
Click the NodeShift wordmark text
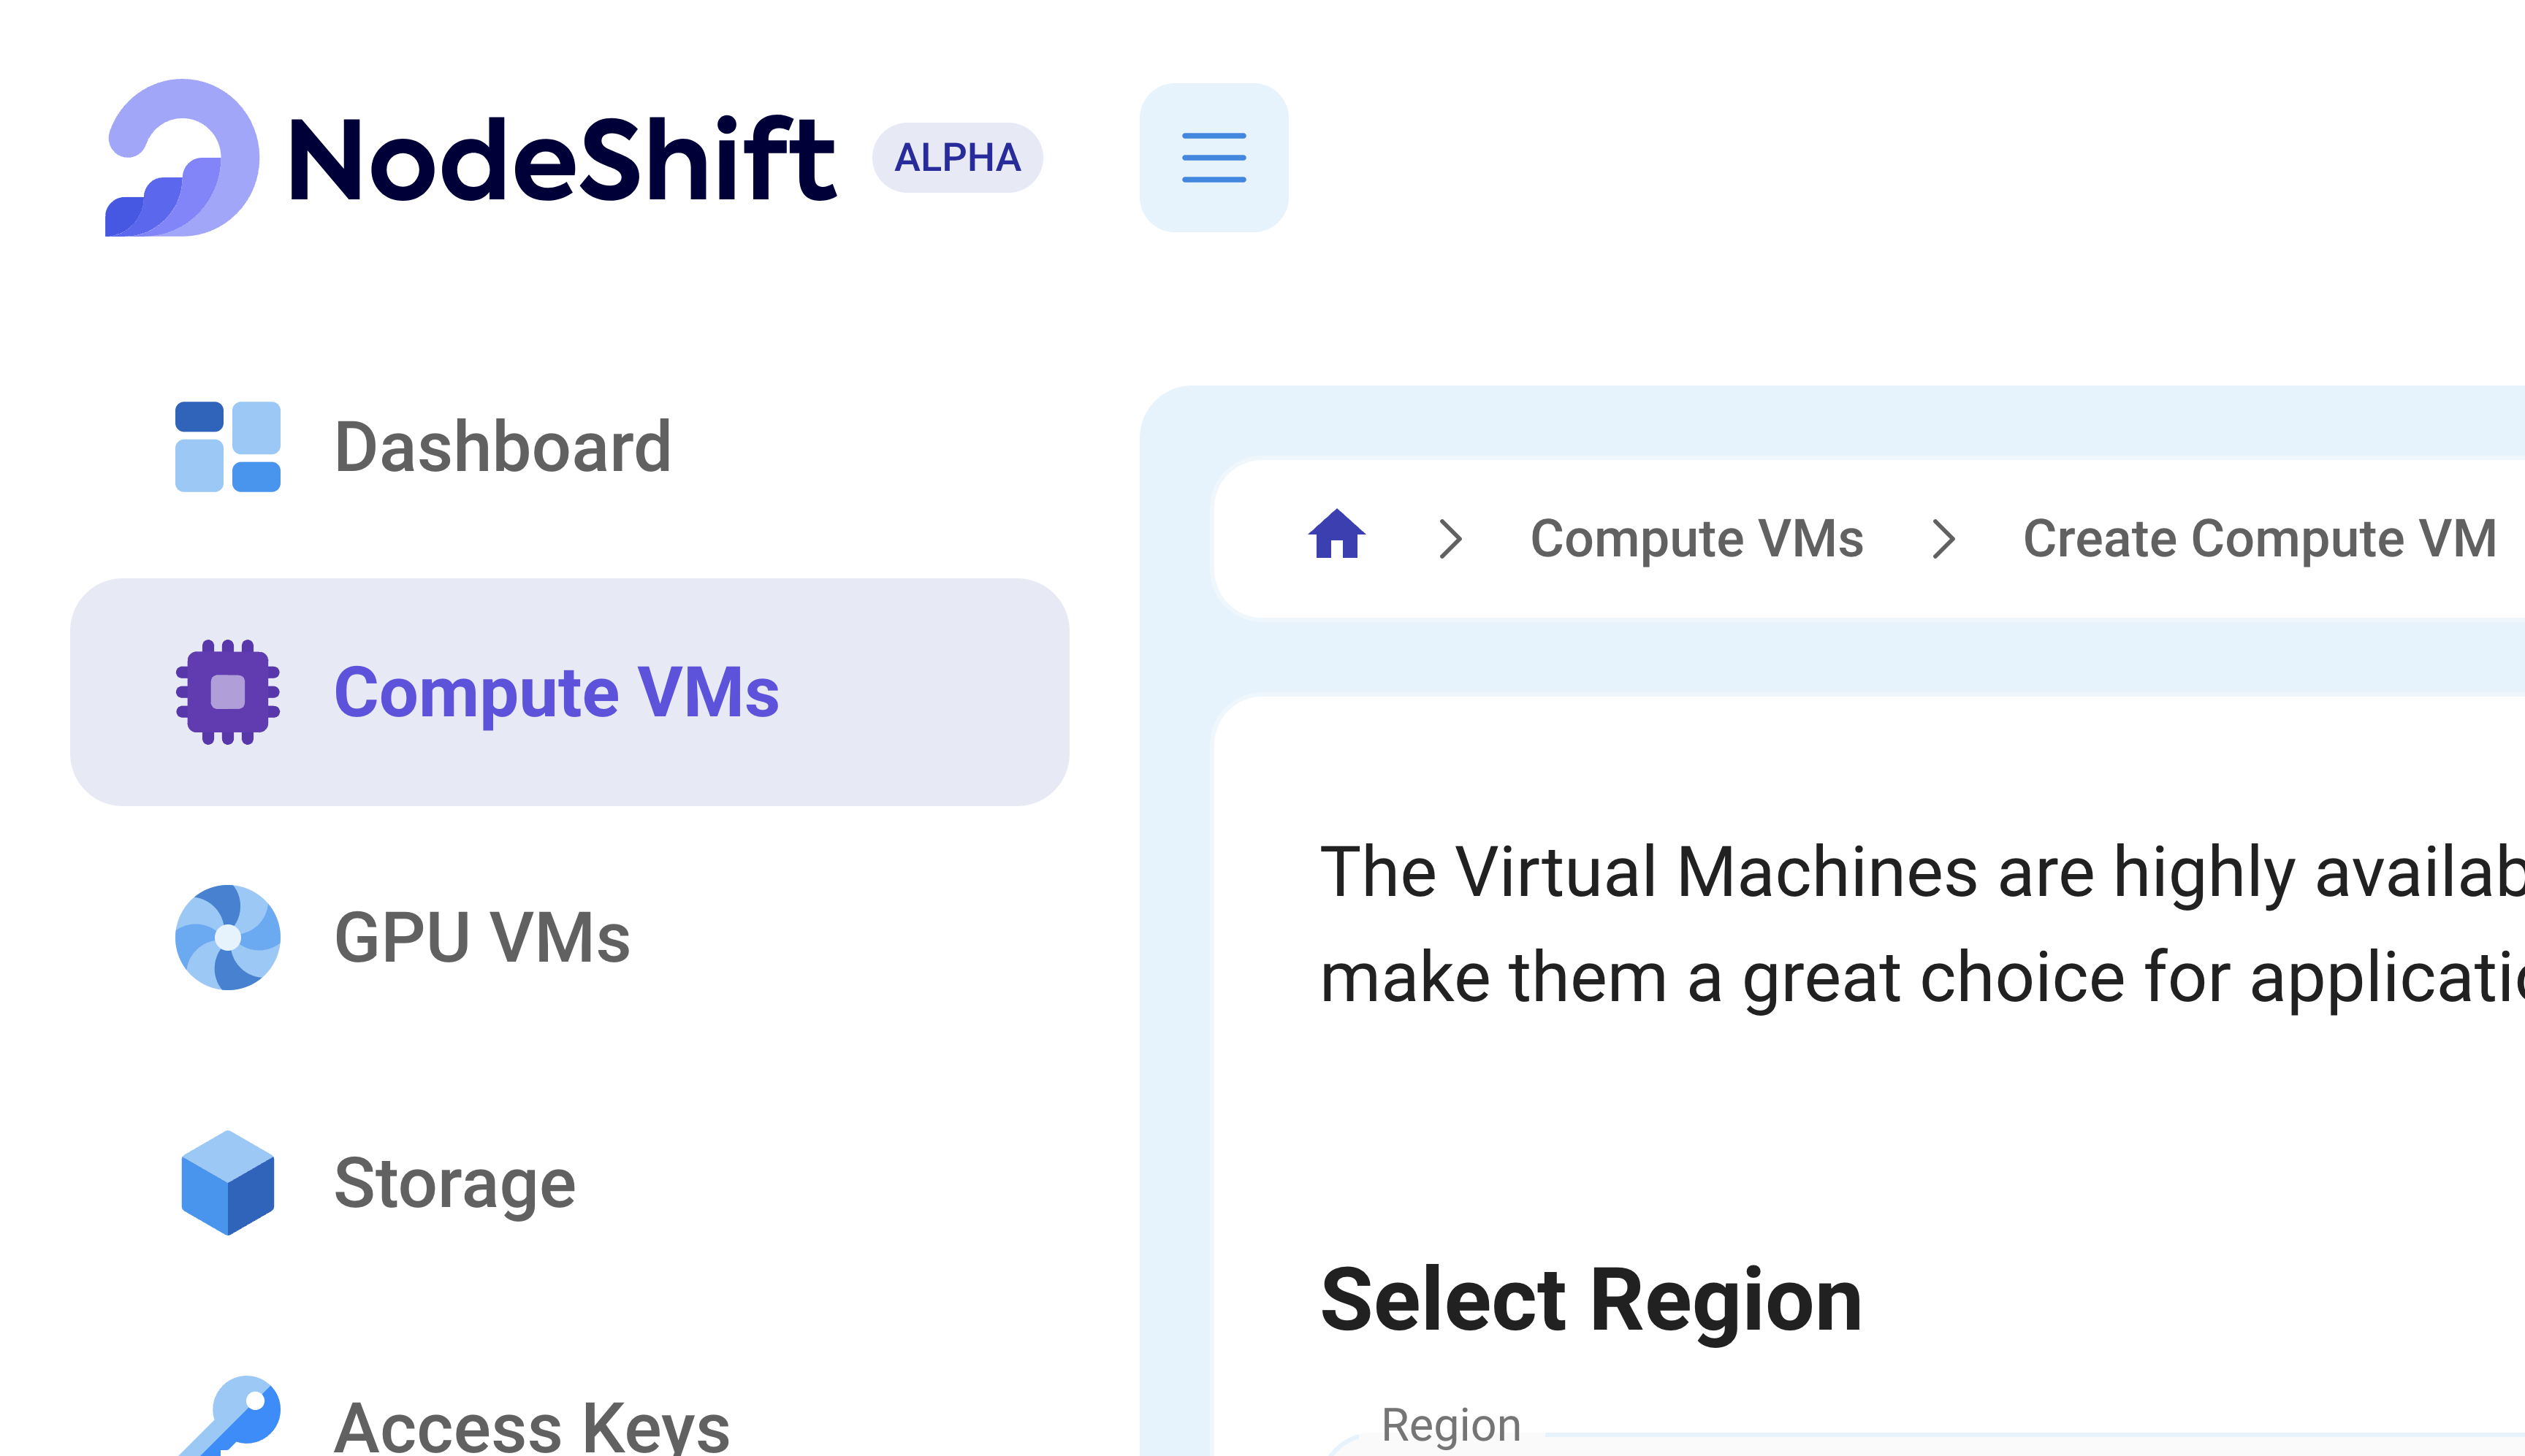[563, 158]
